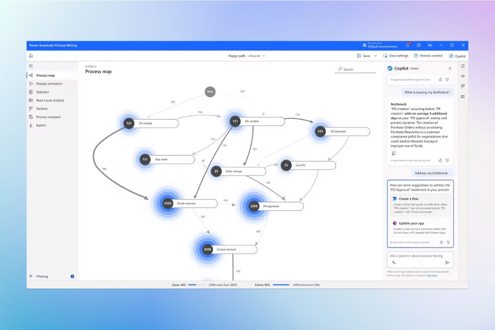Dislike the suggestions response in Copilot
The image size is (495, 330).
(x=448, y=242)
